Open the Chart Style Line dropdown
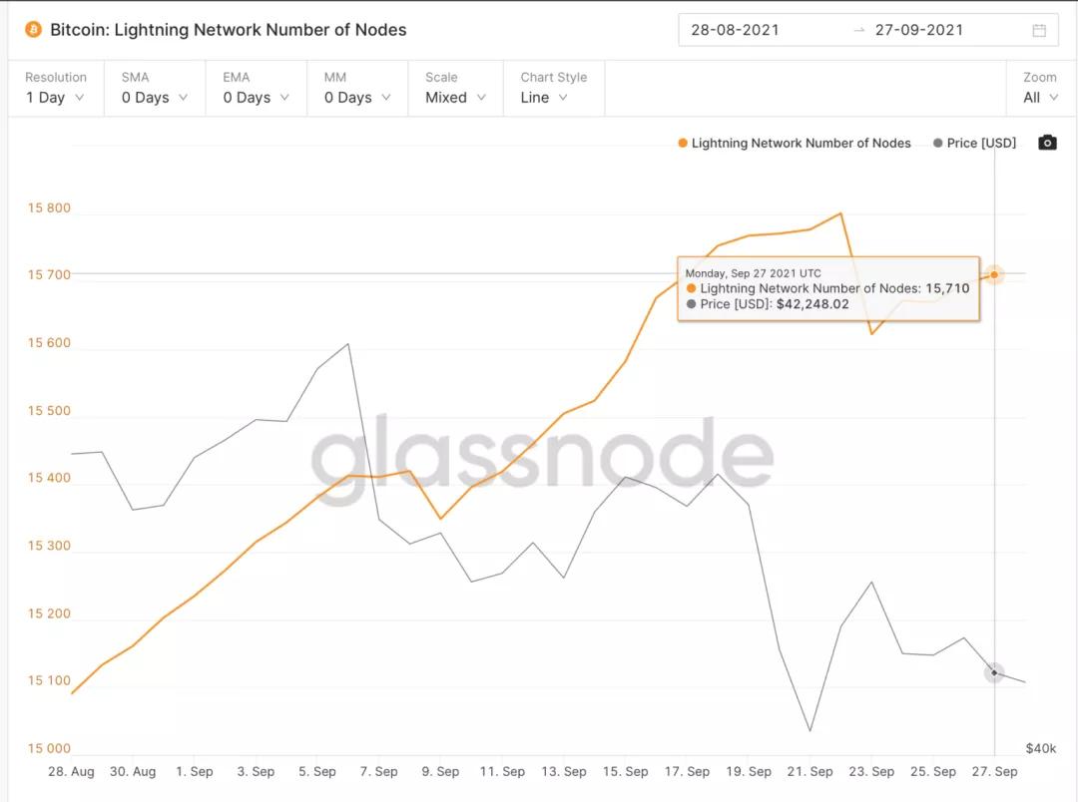Viewport: 1078px width, 802px height. coord(553,88)
